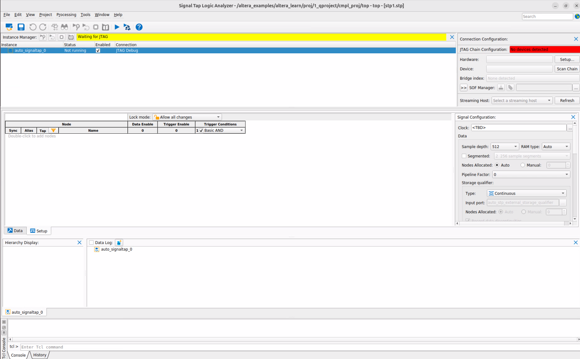Open the Edit menu
The height and width of the screenshot is (359, 580).
coord(18,15)
